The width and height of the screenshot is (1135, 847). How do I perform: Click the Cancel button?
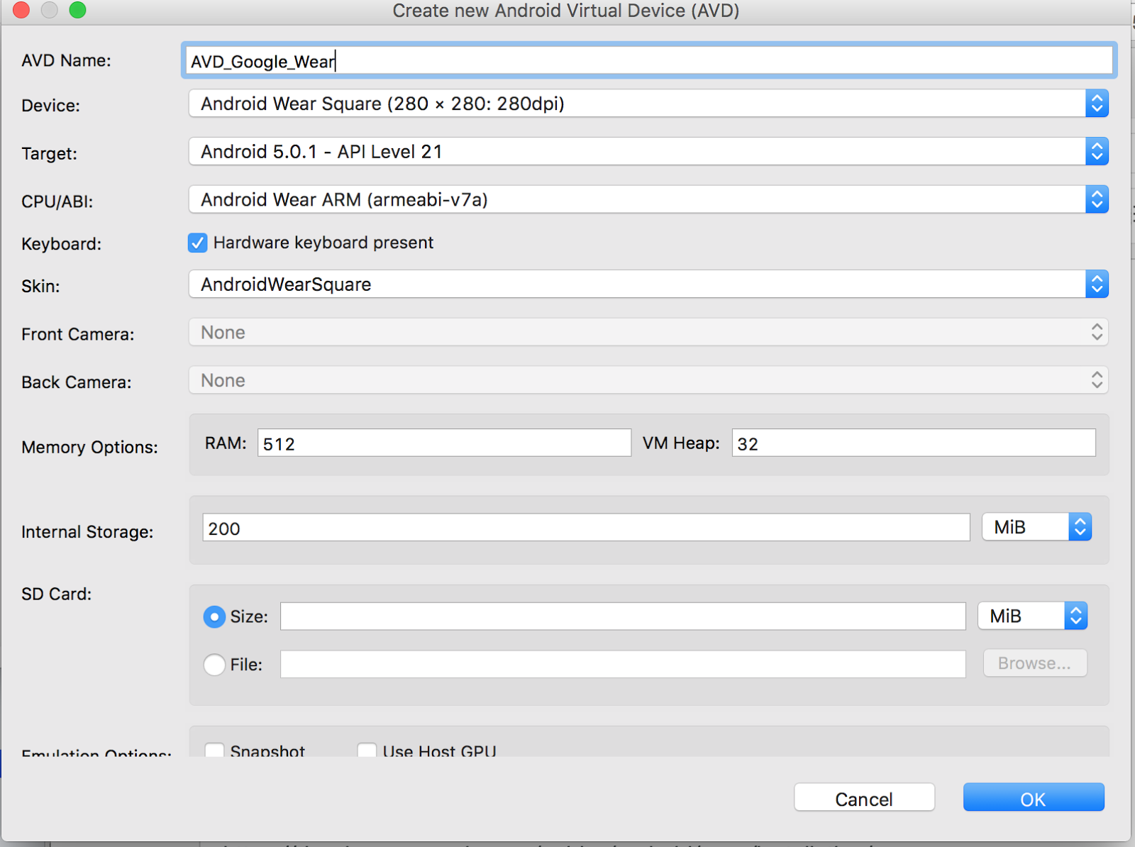click(x=864, y=798)
